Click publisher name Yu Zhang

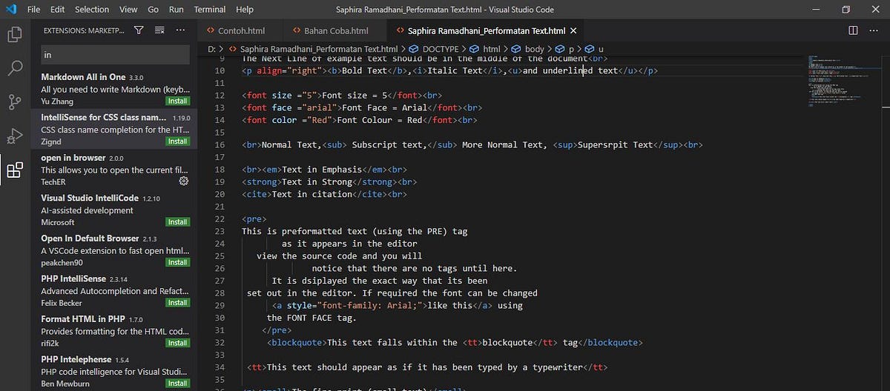(x=58, y=102)
